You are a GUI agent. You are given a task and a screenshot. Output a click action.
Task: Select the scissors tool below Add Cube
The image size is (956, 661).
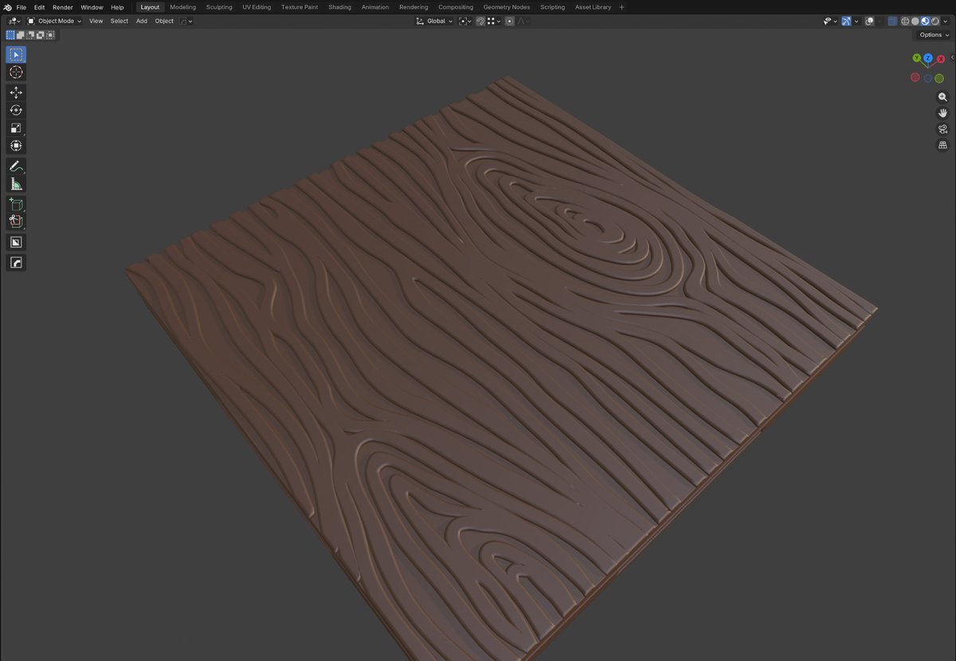tap(16, 222)
